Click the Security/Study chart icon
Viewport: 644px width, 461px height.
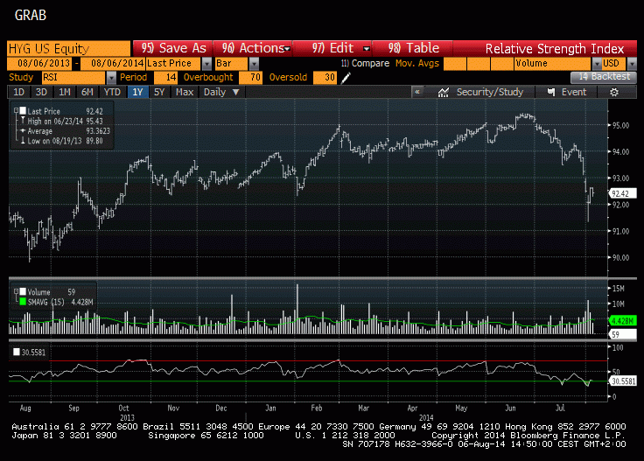click(443, 93)
